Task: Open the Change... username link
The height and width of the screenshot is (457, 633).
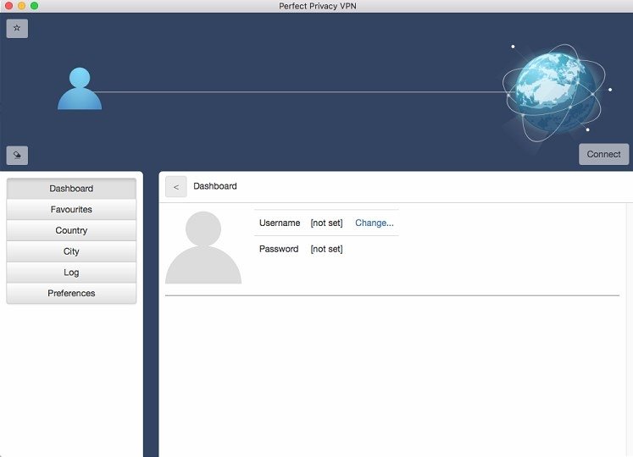Action: pyautogui.click(x=375, y=223)
